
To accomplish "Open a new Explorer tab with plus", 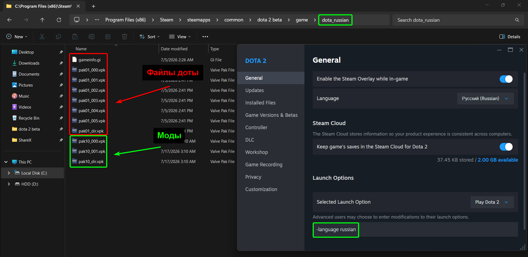I will point(94,6).
